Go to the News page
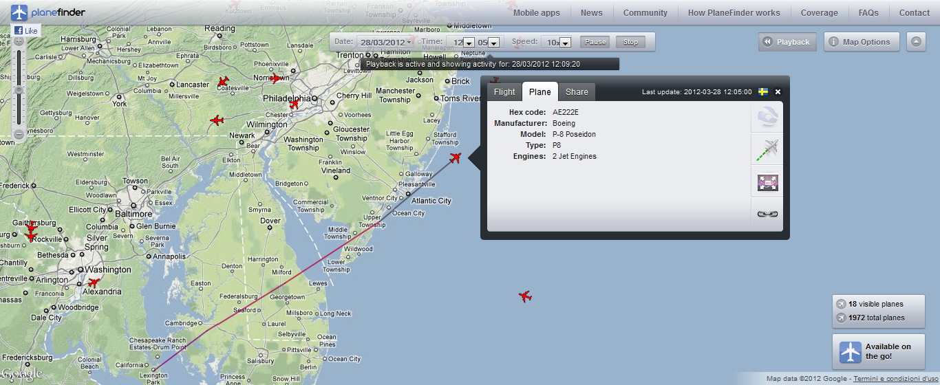 (x=592, y=12)
